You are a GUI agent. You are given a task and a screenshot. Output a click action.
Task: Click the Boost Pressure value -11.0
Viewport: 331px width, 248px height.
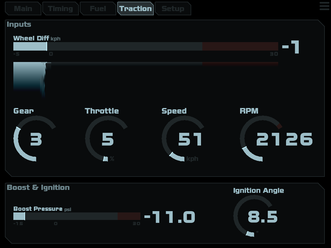tap(169, 217)
